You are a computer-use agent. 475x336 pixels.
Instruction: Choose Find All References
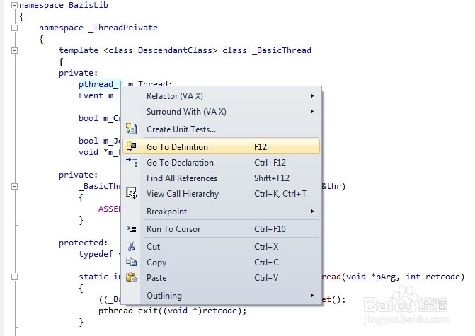tap(221, 178)
